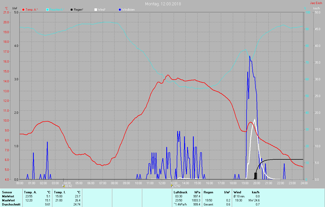This screenshot has width=325, height=207.
Task: Click the Durchschnitt row label
Action: (x=11, y=204)
